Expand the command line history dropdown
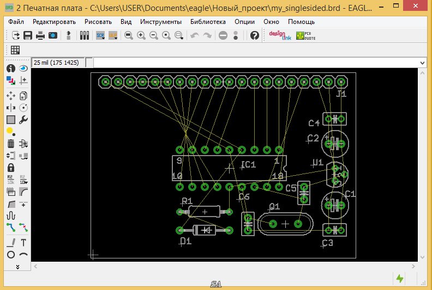Screen dimensions: 432x290 (x=422, y=63)
